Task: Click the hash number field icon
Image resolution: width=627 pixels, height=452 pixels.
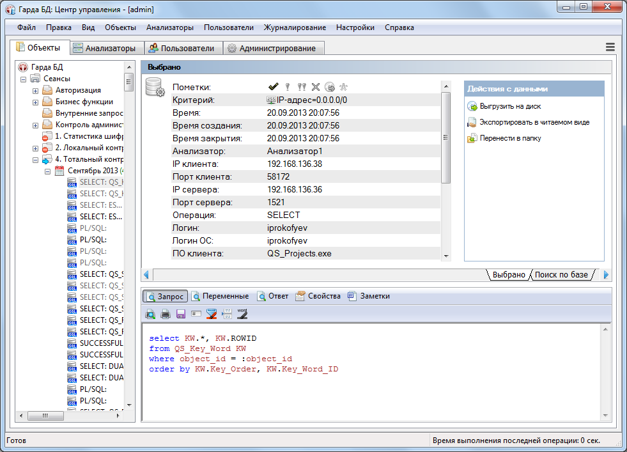Action: point(196,314)
